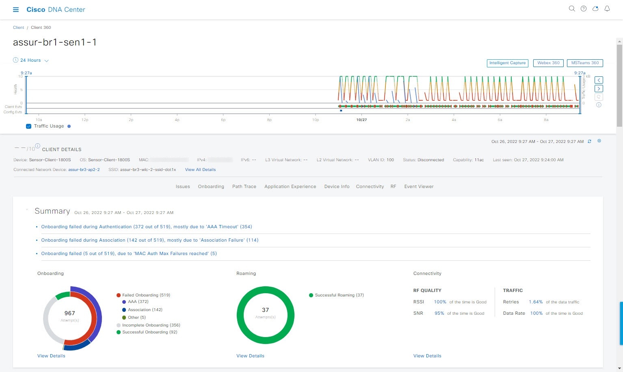The width and height of the screenshot is (623, 372).
Task: Click the blue side tab on right edge
Action: [621, 323]
